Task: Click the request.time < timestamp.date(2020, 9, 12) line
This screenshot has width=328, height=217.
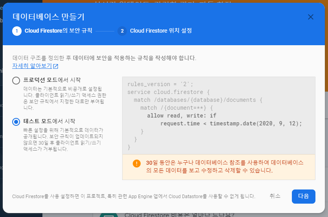Action: coord(231,124)
